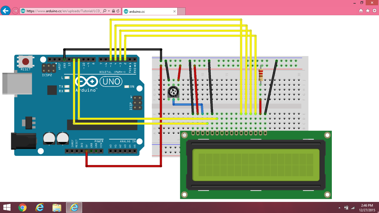The image size is (379, 213).
Task: Click the ICSP2 header label
Action: coord(47,75)
